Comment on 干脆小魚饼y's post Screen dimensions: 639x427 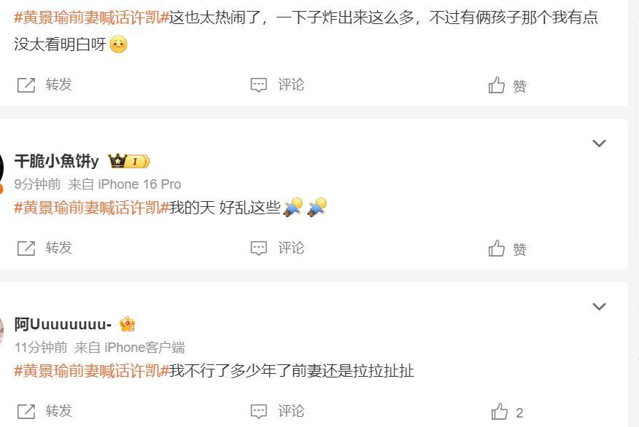[277, 248]
